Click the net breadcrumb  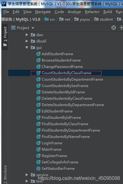[65, 19]
